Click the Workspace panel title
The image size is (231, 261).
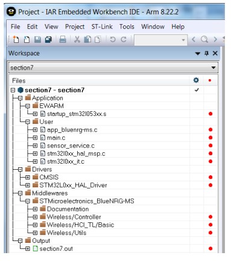coord(24,53)
